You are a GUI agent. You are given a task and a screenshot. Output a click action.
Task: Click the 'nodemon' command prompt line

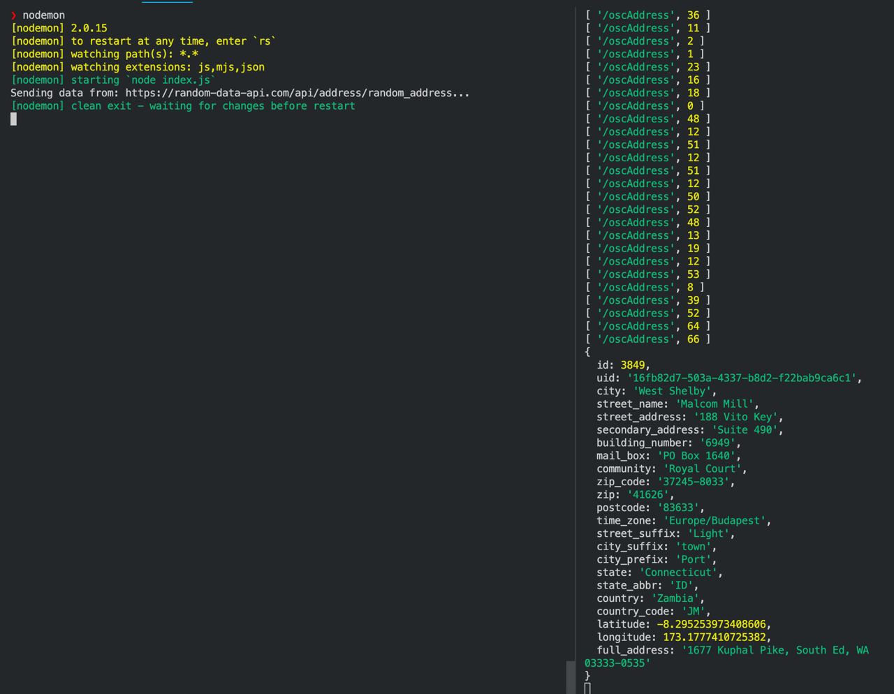[x=38, y=15]
